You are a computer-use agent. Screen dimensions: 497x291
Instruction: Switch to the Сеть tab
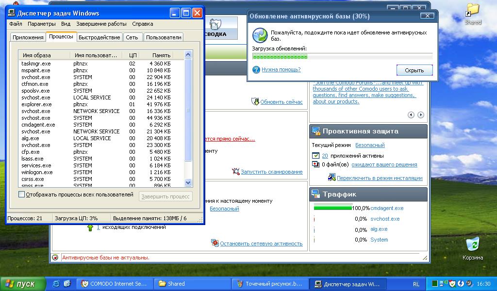[x=132, y=37]
